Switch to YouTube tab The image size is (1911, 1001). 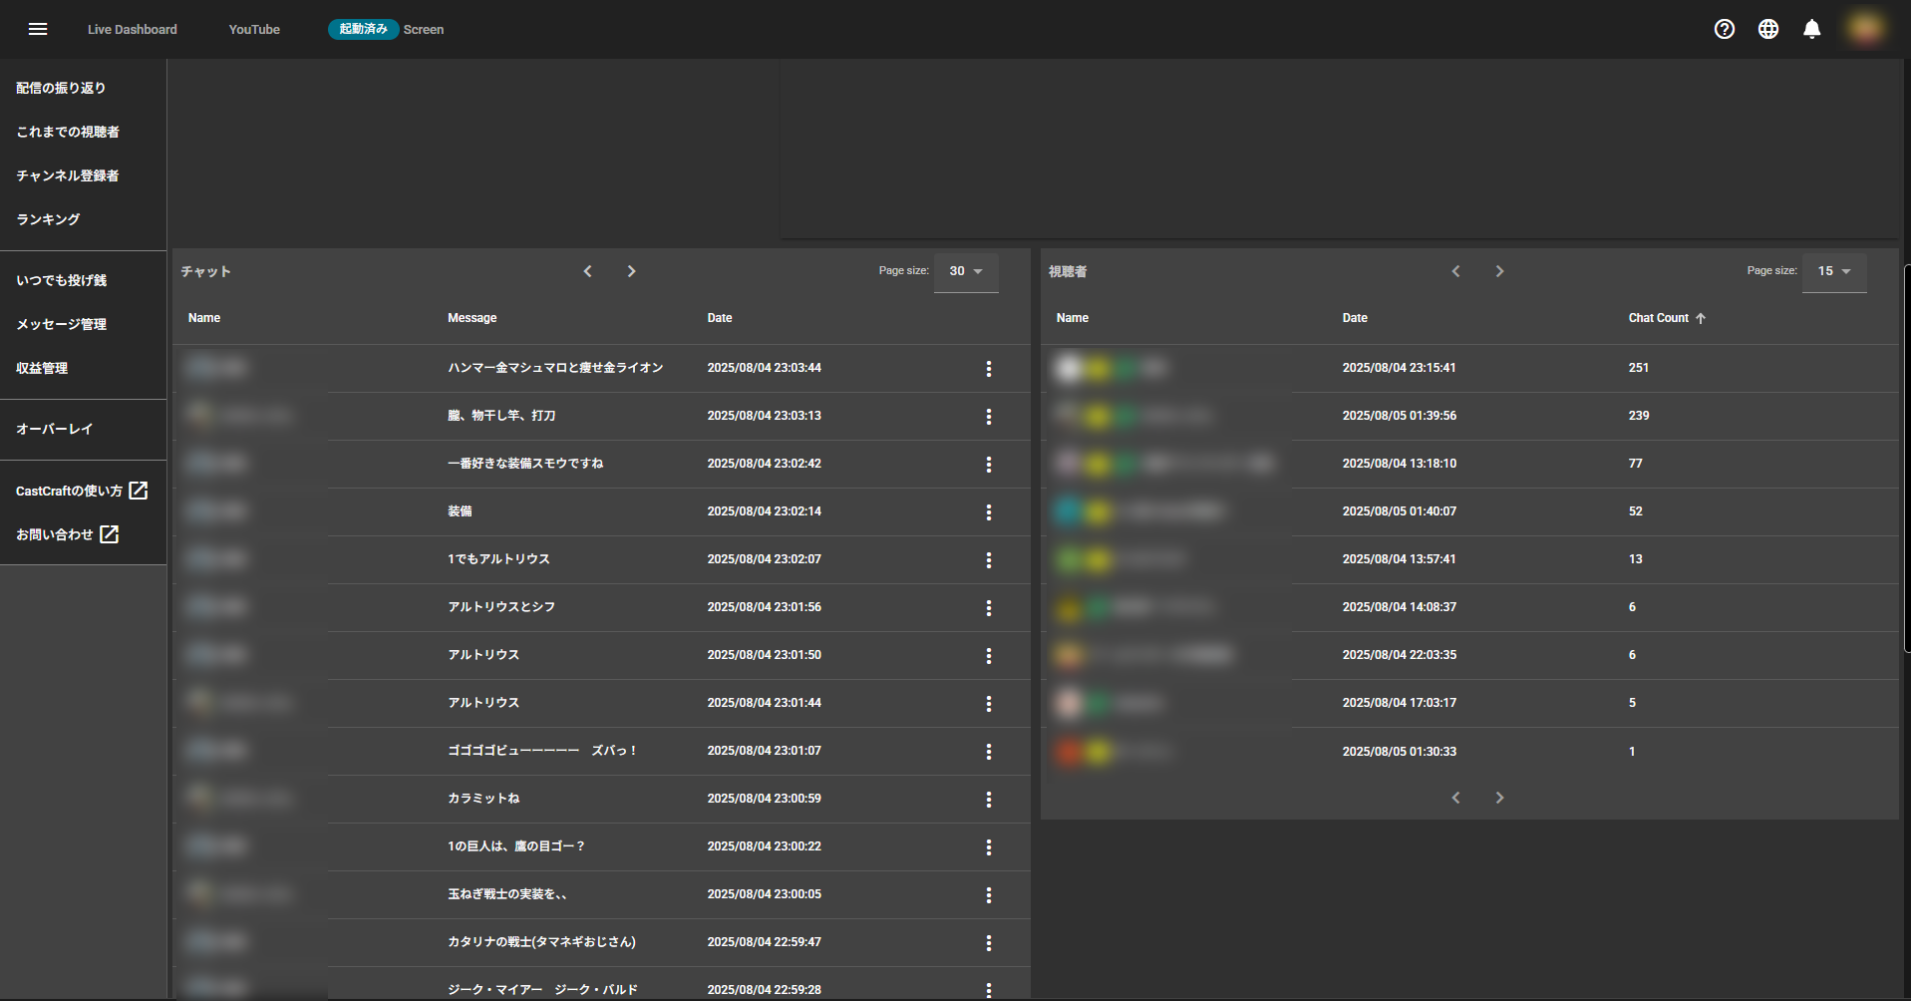tap(254, 30)
